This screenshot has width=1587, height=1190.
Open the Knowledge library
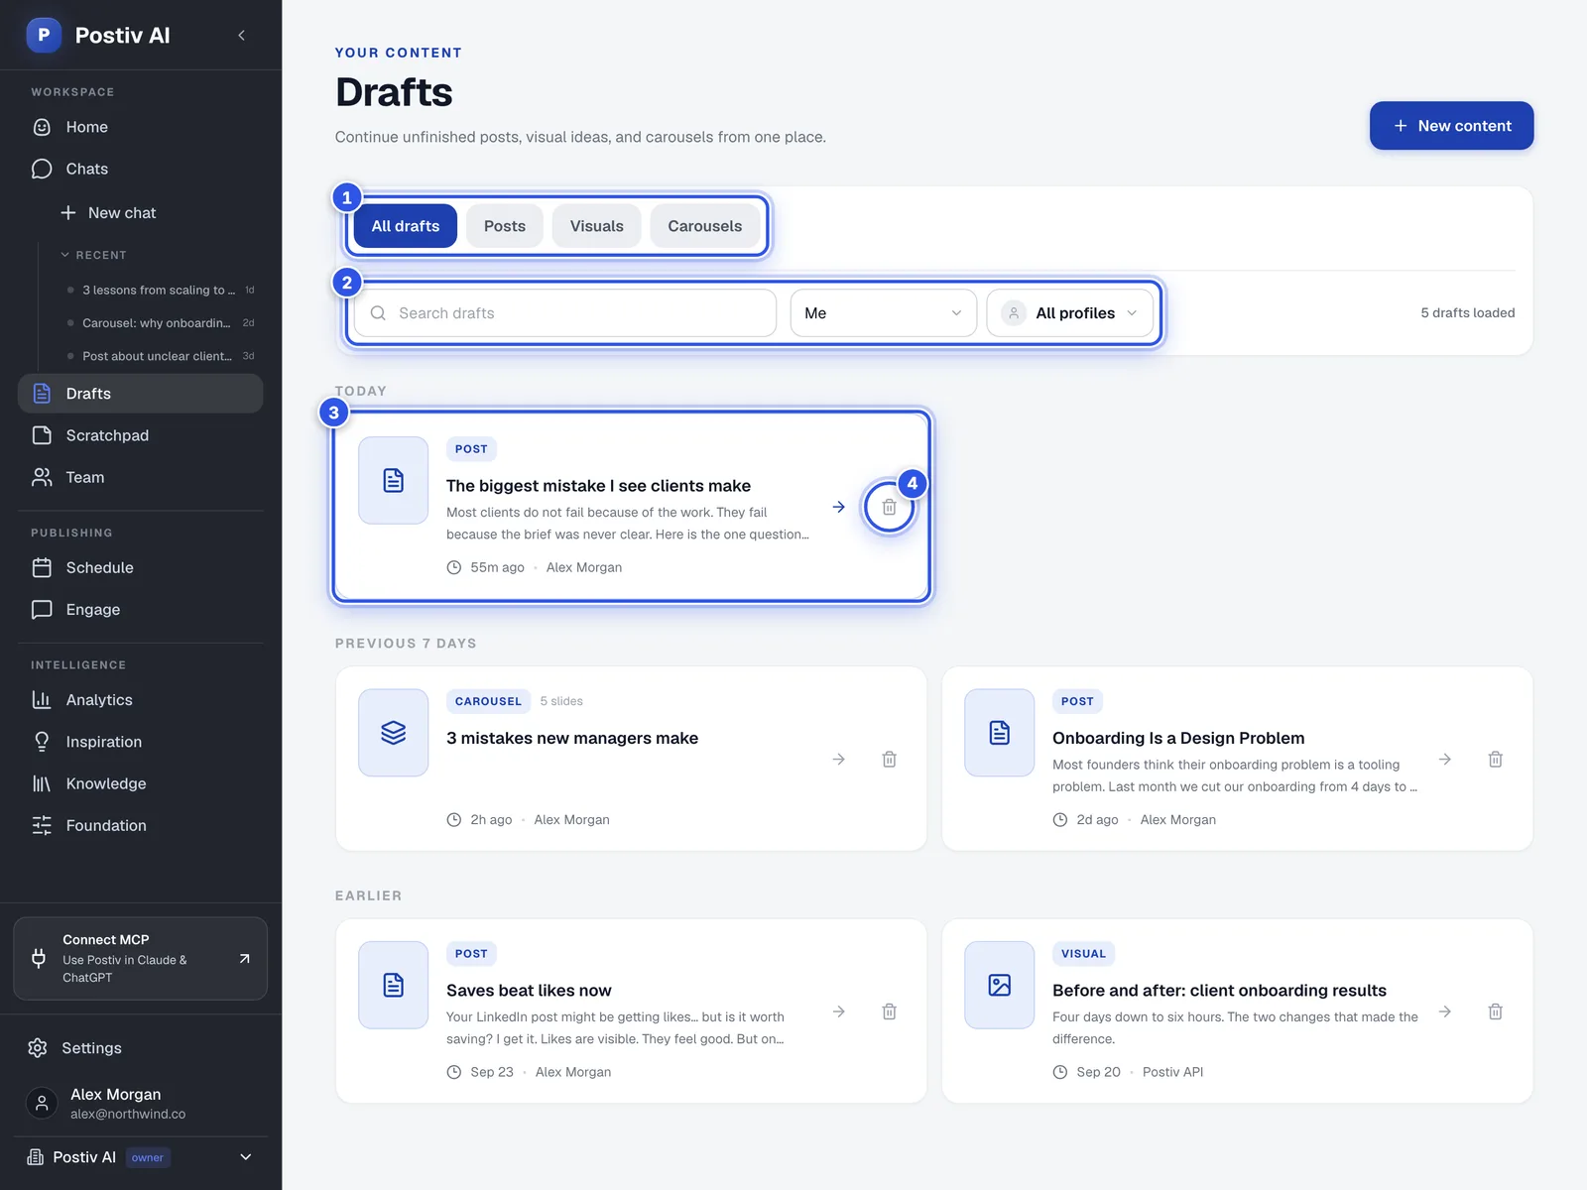[141, 783]
